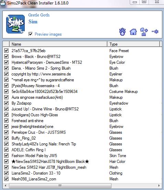Click the house with plus neighborhood icon
The width and height of the screenshot is (164, 190).
click(x=144, y=32)
